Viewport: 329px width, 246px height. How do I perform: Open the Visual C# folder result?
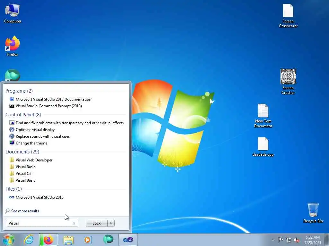(x=21, y=173)
